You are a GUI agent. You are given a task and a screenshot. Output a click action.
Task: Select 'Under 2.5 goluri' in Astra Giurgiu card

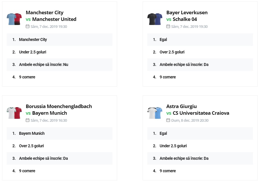(173, 146)
